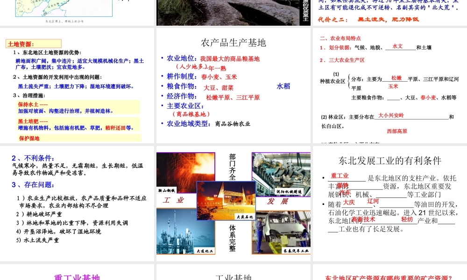This screenshot has width=467, height=280.
Task: Click the line 3、治理措施
Action: (x=29, y=96)
